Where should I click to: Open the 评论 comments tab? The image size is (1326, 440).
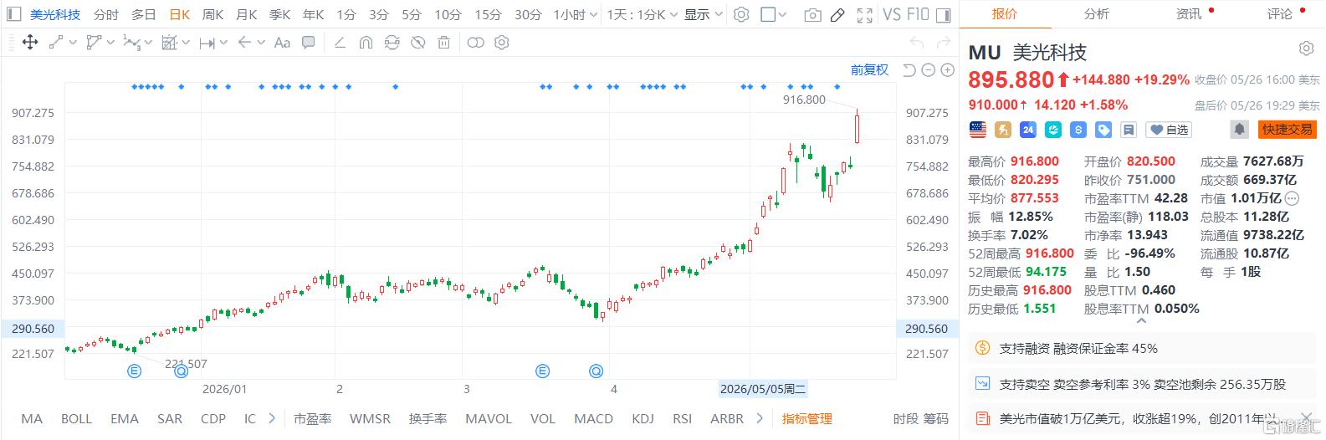pyautogui.click(x=1279, y=13)
